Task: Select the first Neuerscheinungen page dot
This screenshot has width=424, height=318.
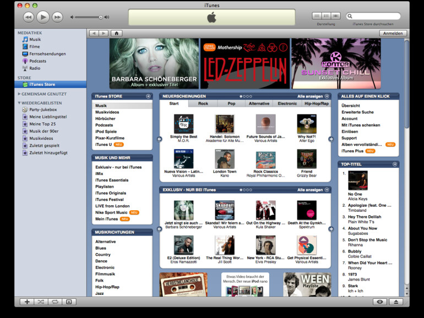Action: (241, 96)
